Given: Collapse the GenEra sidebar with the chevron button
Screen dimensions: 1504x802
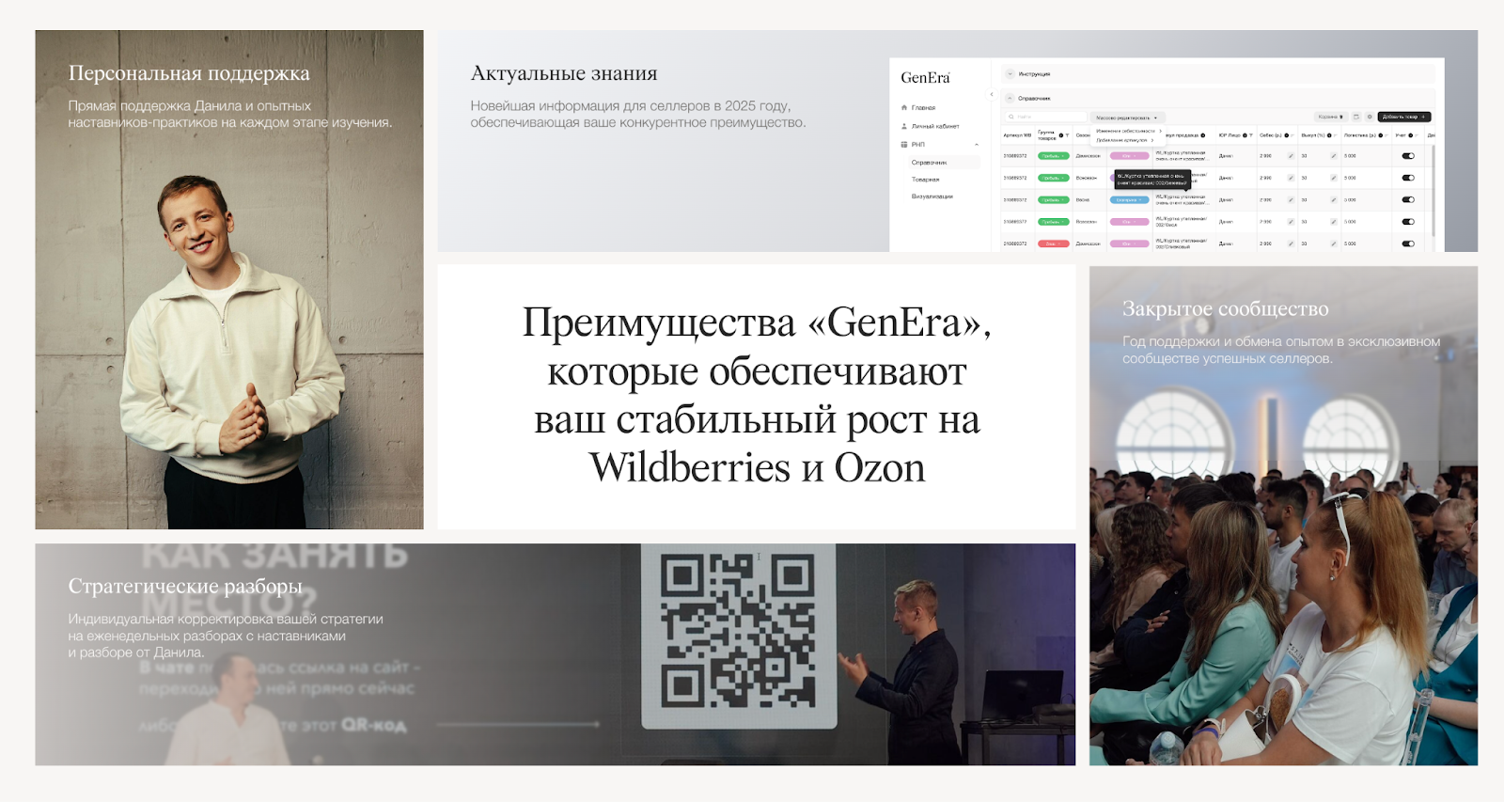Looking at the screenshot, I should (992, 94).
